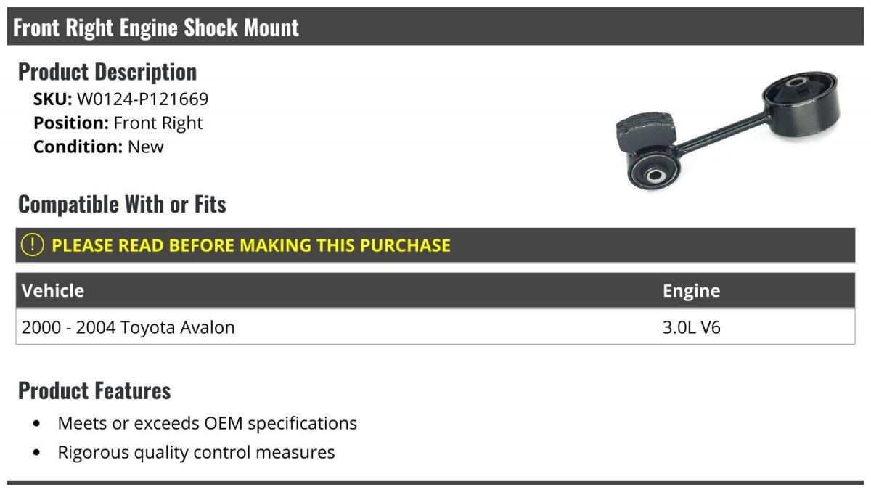
Task: Click the "New" condition value
Action: click(x=146, y=147)
